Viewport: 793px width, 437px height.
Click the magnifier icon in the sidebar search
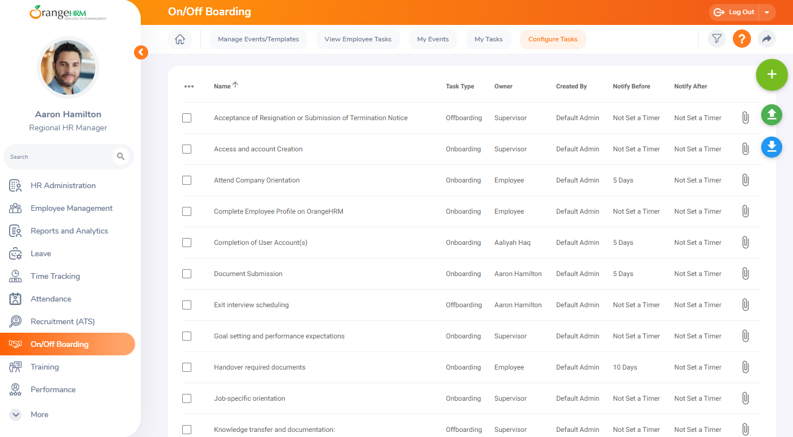(120, 156)
